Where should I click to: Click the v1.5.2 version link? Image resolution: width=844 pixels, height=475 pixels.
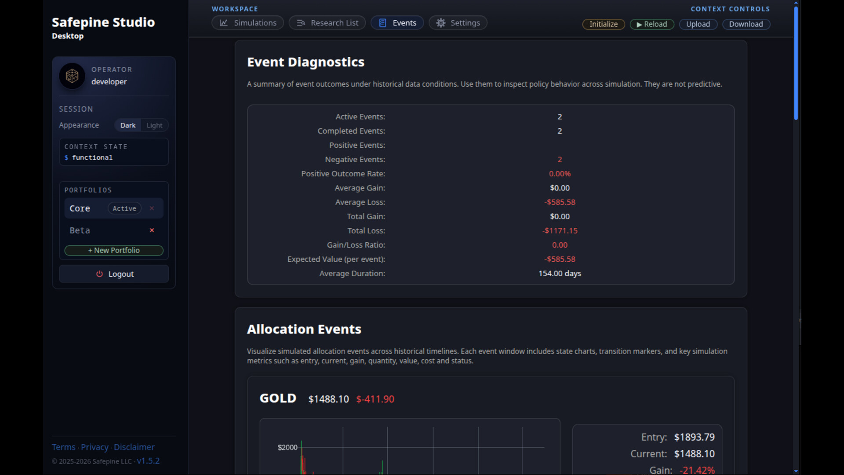148,461
